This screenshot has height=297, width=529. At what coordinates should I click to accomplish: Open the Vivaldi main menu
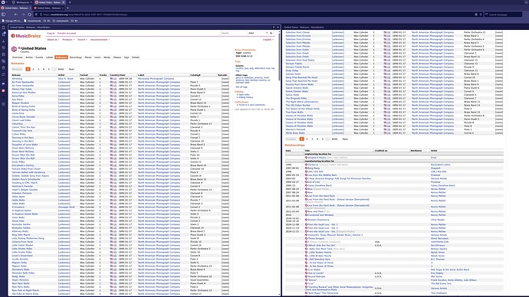(3, 2)
